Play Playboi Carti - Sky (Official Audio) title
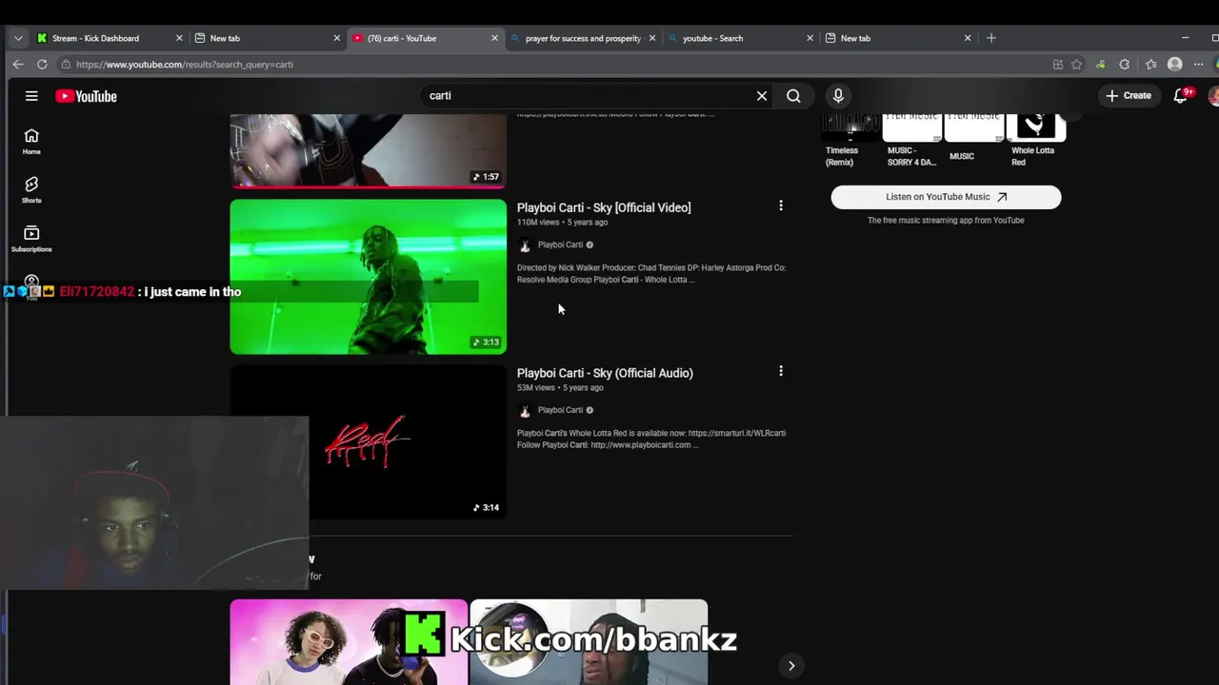This screenshot has width=1219, height=685. pyautogui.click(x=605, y=373)
